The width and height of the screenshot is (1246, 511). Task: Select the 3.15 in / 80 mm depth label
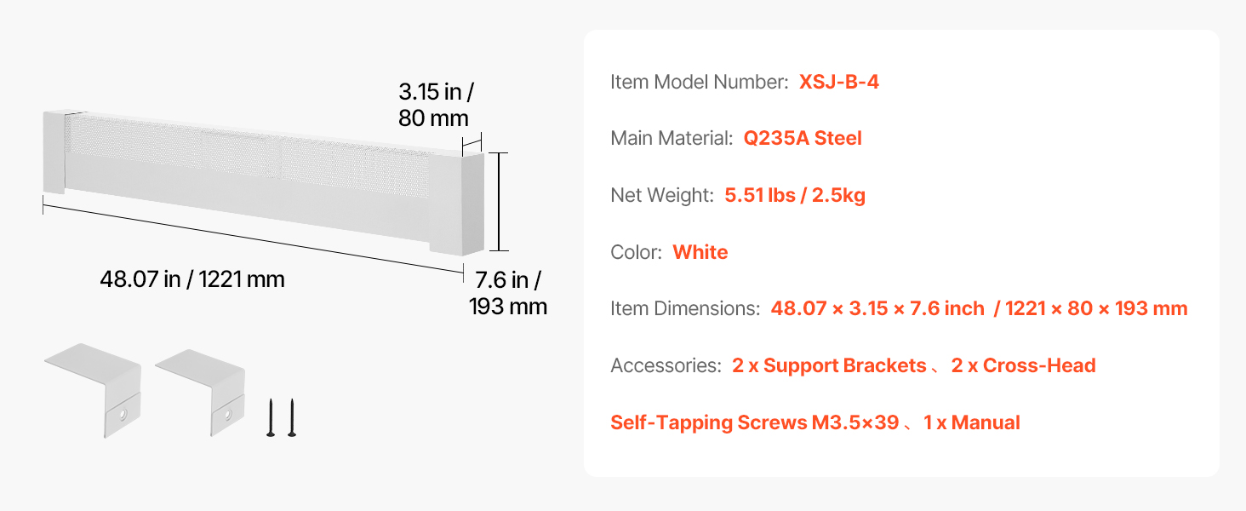coord(433,105)
